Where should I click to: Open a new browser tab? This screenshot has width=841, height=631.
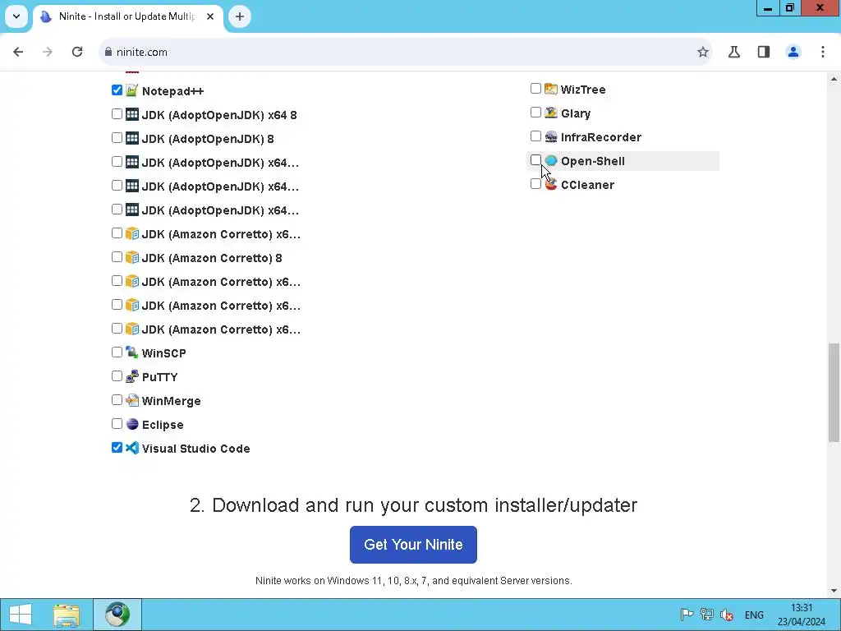(240, 16)
